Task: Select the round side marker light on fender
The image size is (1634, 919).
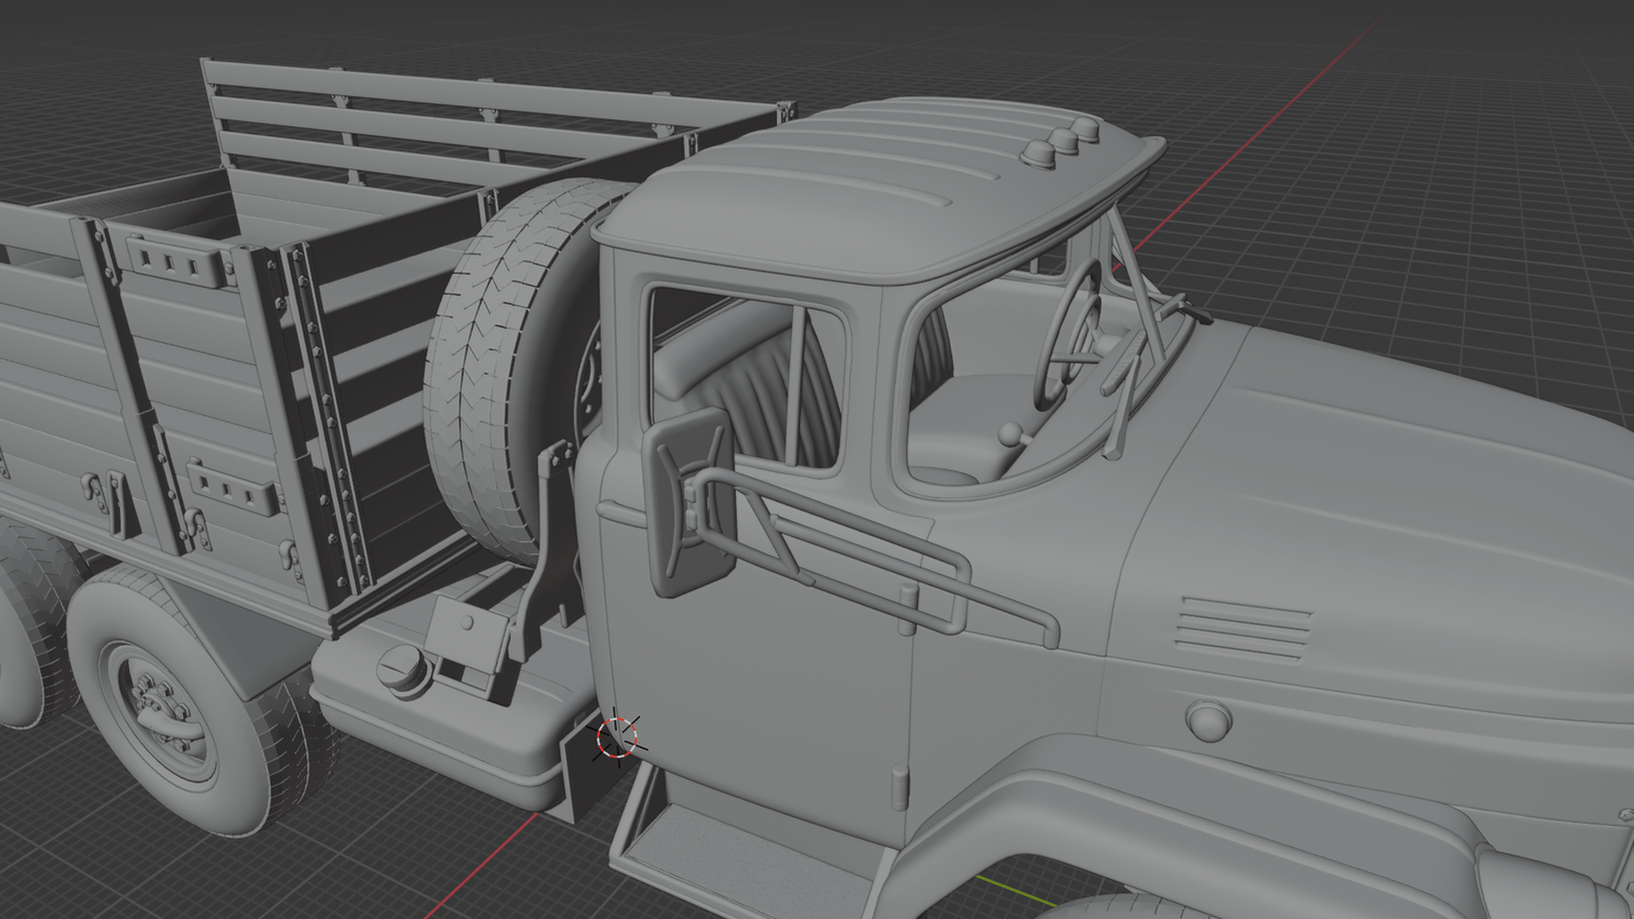Action: pos(1208,721)
